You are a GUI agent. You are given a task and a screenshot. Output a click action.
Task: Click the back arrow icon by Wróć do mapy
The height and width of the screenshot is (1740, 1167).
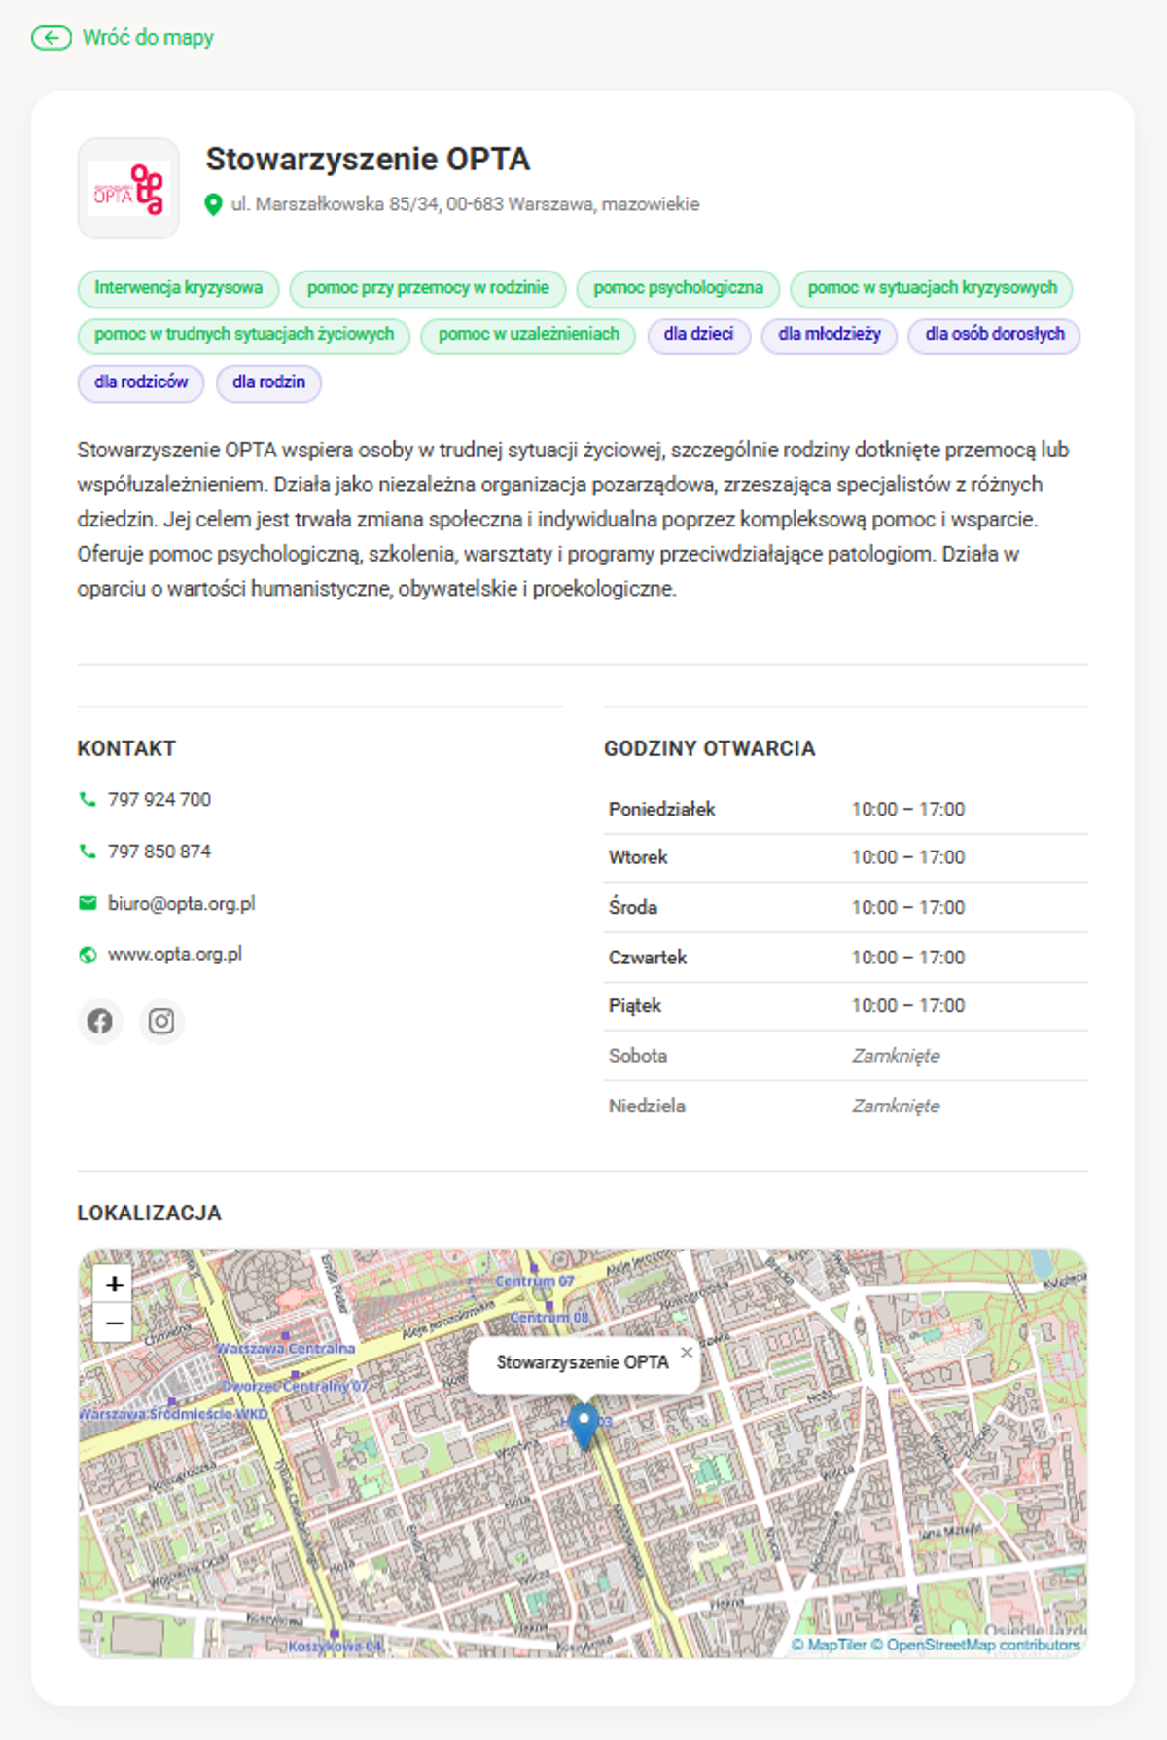[51, 38]
